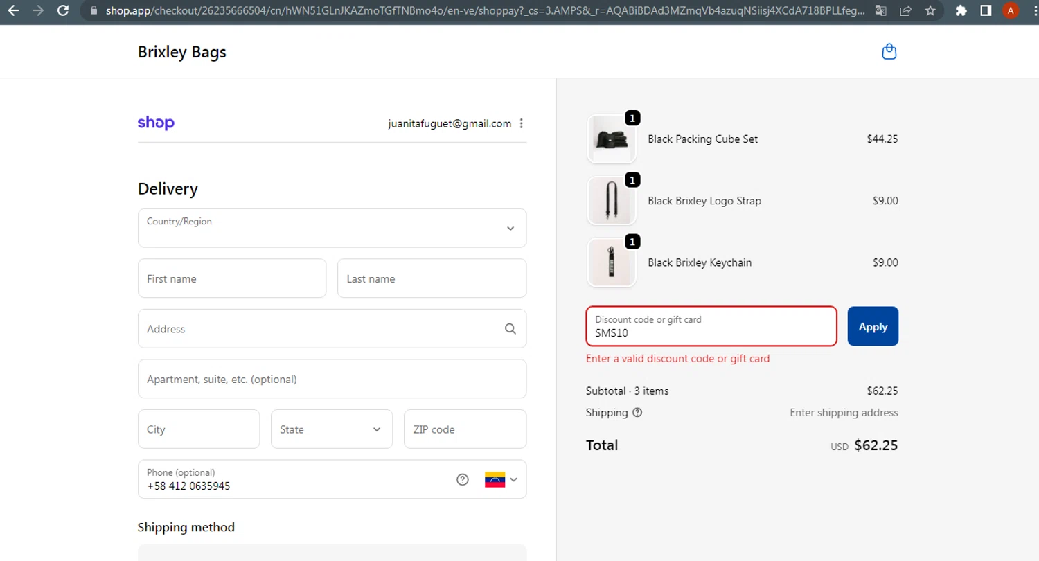
Task: Click the Black Brixley Keychain thumbnail
Action: (612, 262)
